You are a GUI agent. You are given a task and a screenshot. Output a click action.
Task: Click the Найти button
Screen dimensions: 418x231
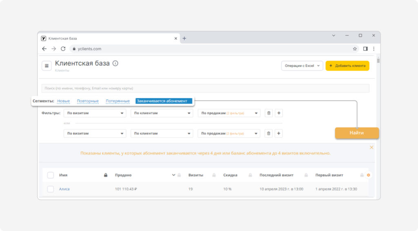click(357, 133)
